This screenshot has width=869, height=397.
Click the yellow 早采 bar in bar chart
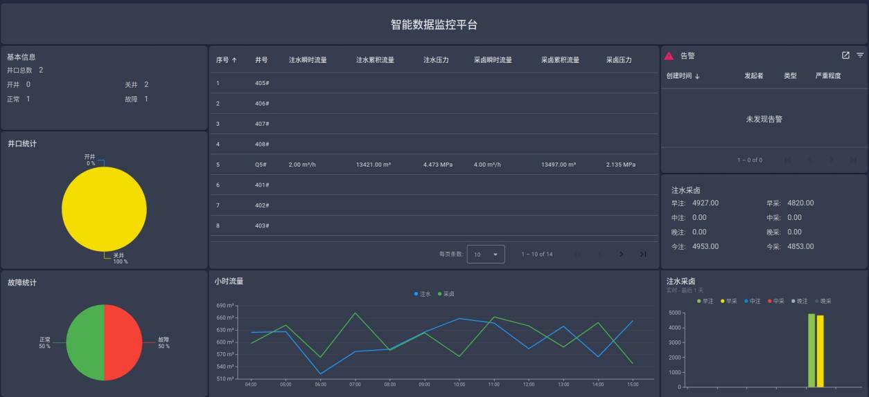[820, 351]
